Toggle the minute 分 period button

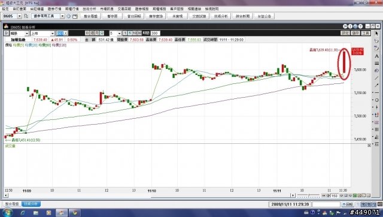102,33
